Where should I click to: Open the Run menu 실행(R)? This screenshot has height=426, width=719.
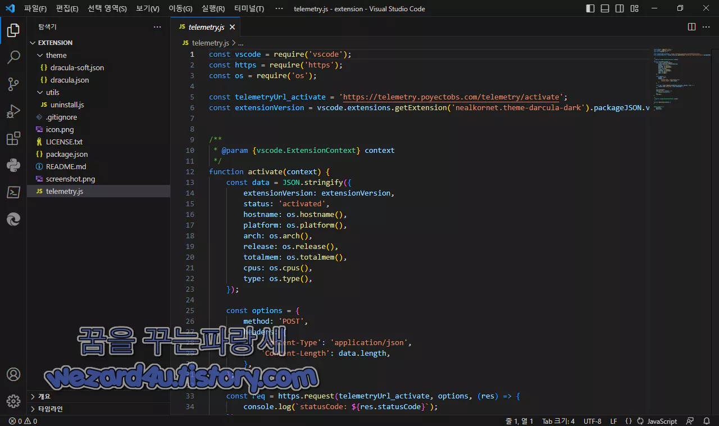point(213,8)
